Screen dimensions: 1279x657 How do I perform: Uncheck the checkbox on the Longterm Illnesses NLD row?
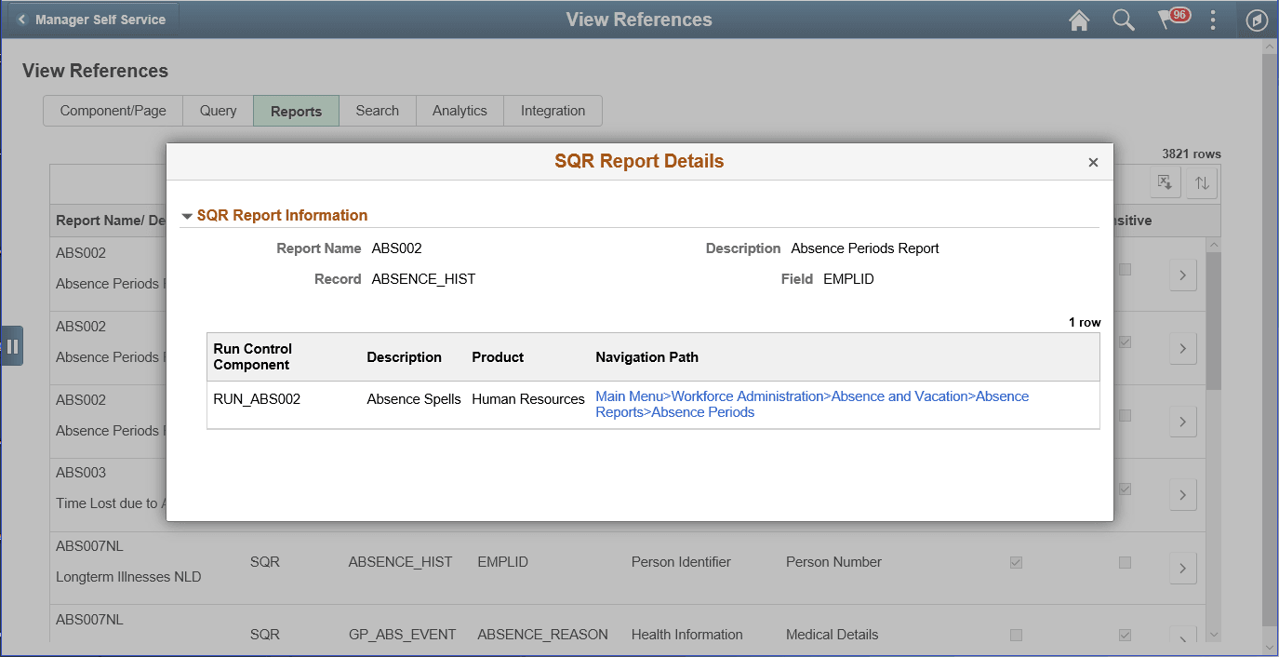tap(1016, 562)
